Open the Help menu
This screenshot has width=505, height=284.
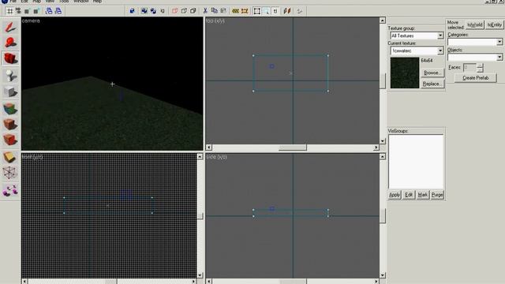97,2
